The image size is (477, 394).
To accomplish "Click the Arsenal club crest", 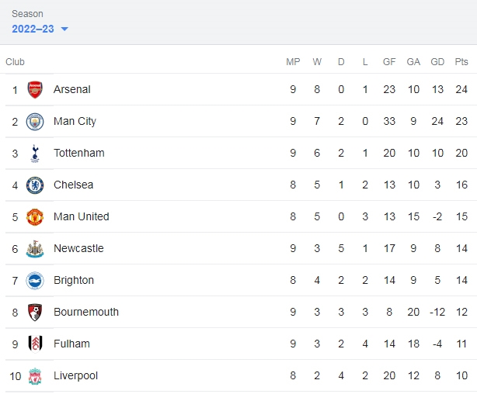I will click(35, 90).
